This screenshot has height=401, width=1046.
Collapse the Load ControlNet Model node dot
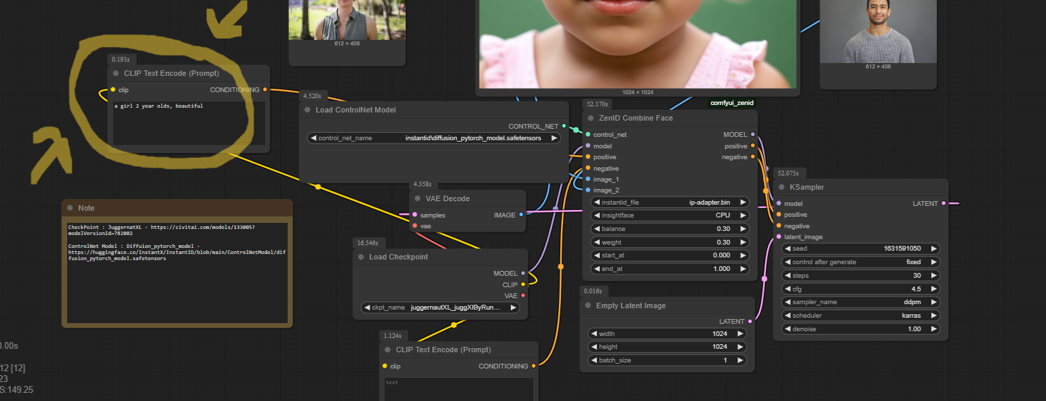(307, 110)
